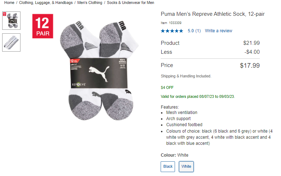This screenshot has height=176, width=281.
Task: Click the Shipping & Handling Included note
Action: click(186, 76)
